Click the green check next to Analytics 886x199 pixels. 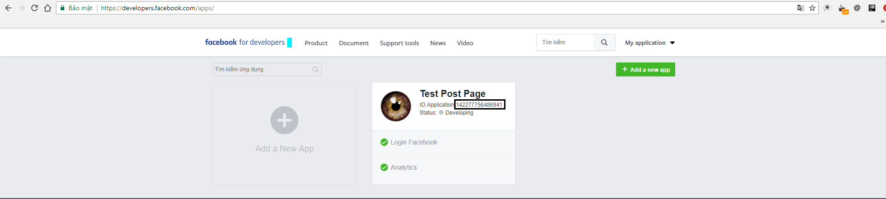pos(384,167)
